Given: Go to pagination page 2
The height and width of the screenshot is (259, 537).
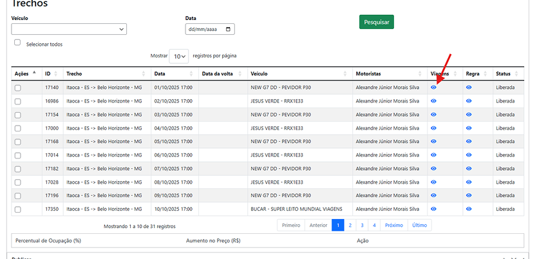Looking at the screenshot, I should click(350, 225).
